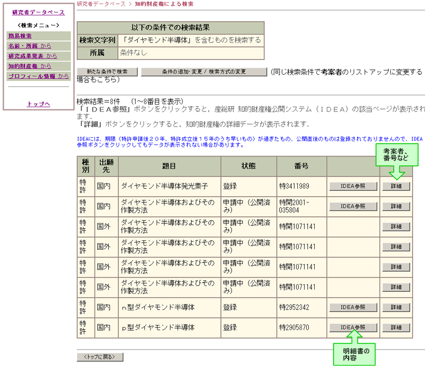The height and width of the screenshot is (366, 425).
Task: Click the 条件なし value cell
Action: pos(191,53)
